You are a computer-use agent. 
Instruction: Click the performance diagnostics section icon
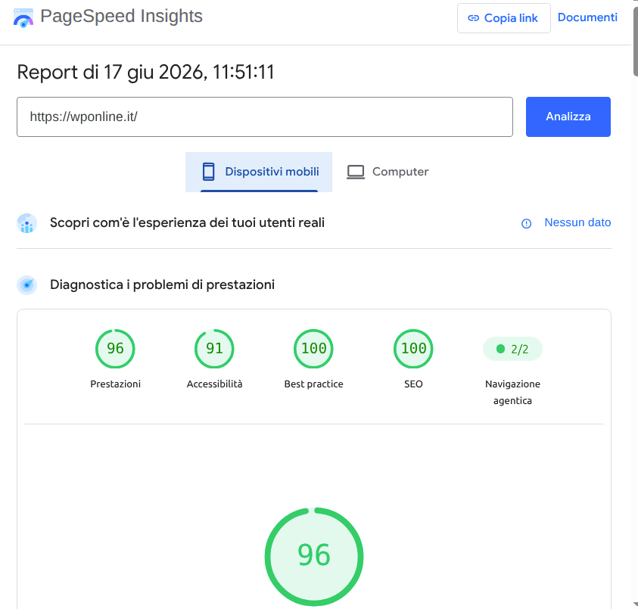click(26, 285)
